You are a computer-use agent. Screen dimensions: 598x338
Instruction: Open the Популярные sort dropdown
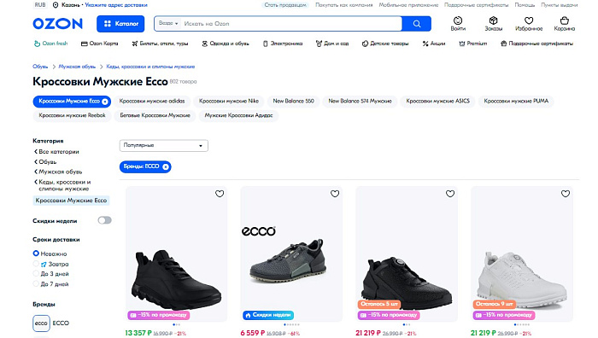point(164,146)
